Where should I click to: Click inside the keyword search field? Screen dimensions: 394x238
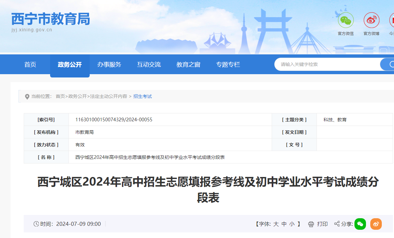point(326,65)
